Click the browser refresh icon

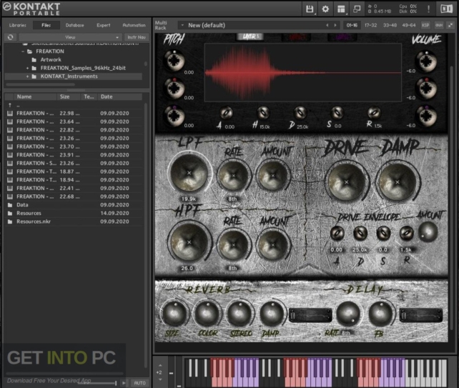click(11, 37)
